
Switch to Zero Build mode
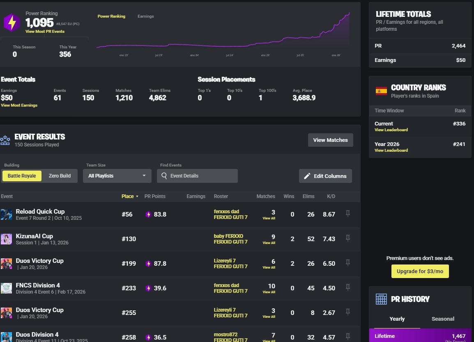click(60, 176)
